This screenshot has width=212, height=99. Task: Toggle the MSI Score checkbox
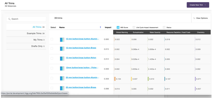point(118,27)
